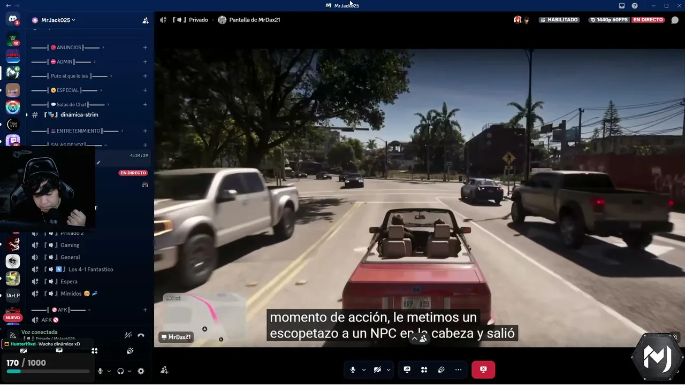
Task: Add a channel to the AFK category
Action: coord(145,310)
